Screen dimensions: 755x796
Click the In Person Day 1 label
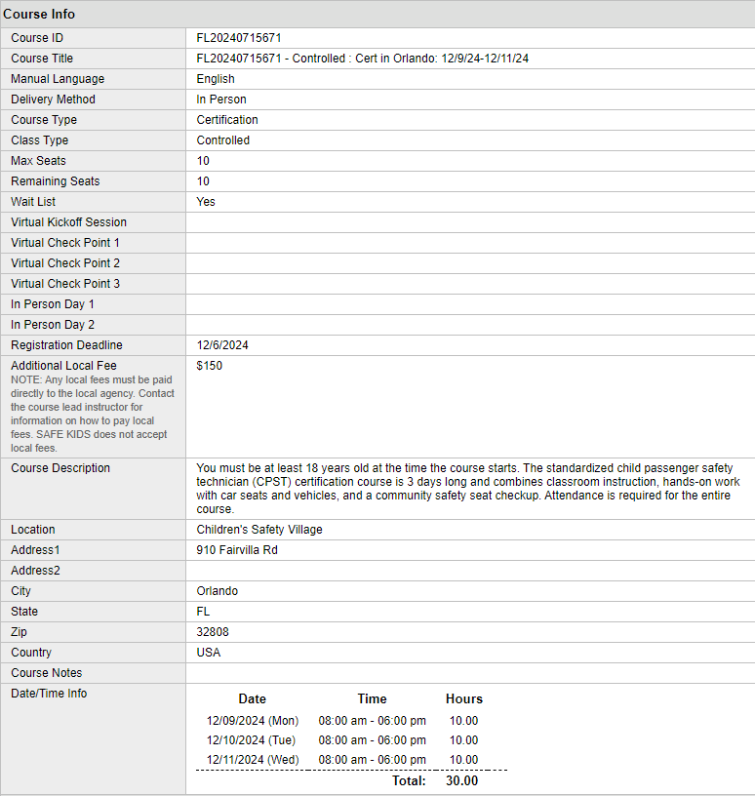pyautogui.click(x=53, y=304)
